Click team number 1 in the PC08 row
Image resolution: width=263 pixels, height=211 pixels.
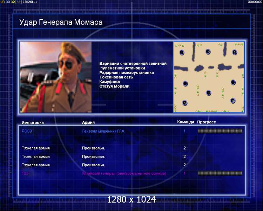pos(184,131)
